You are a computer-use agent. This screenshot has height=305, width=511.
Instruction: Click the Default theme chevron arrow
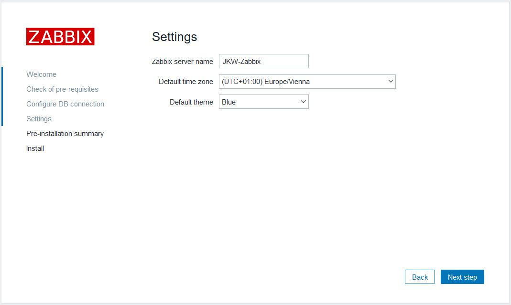click(303, 102)
